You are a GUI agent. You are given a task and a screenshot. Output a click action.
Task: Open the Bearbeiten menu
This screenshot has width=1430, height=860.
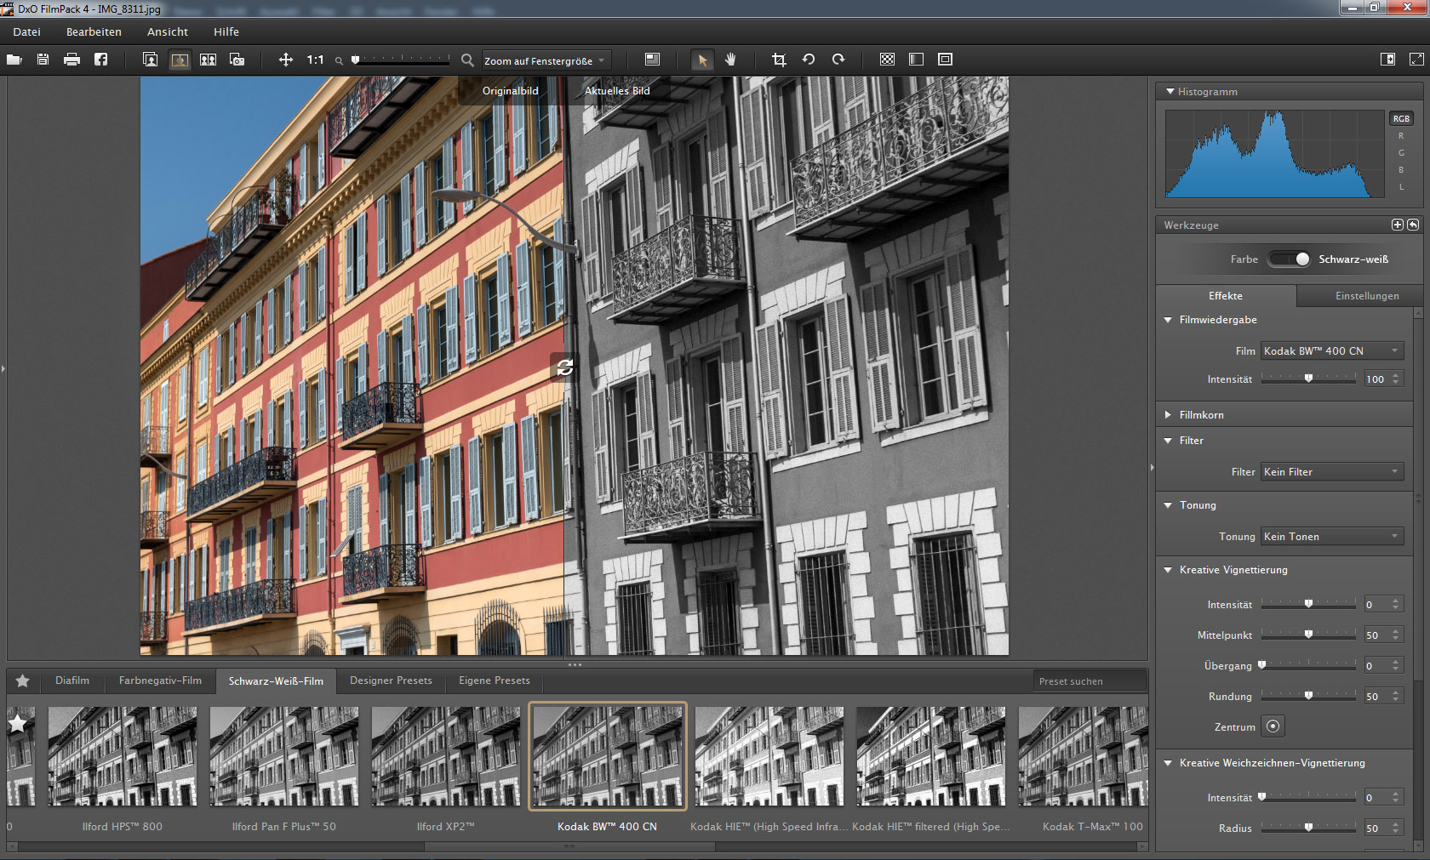coord(94,32)
